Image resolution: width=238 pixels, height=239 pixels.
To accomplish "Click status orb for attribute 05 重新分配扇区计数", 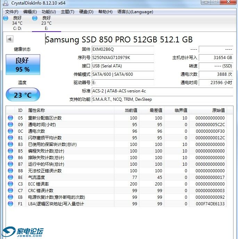I will click(x=10, y=118).
